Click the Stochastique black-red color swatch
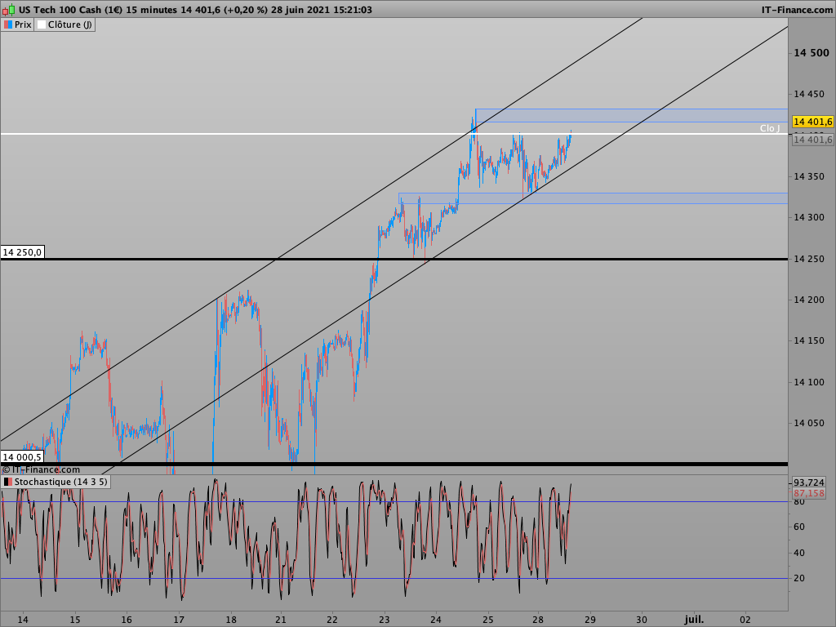836x627 pixels. click(x=7, y=482)
